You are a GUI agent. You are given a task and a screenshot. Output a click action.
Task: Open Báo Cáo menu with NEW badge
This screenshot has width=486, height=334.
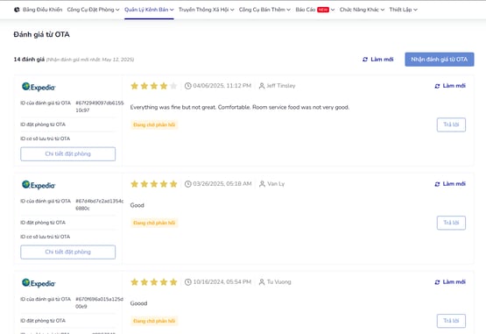point(315,10)
